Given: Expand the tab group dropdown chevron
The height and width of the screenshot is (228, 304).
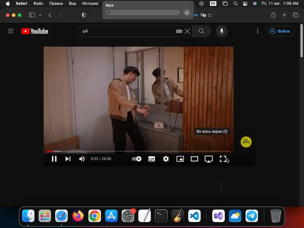Looking at the screenshot, I should (40, 15).
